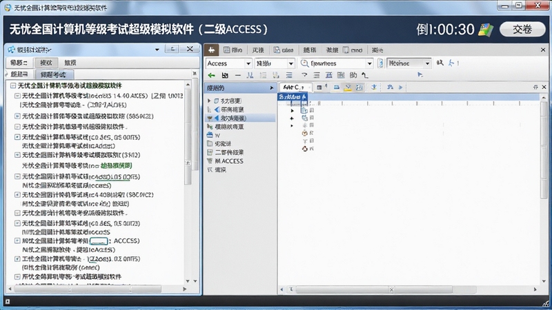Viewport: 552px width, 310px height.
Task: Collapse the left tree row mentioning 14.40
Action: click(x=17, y=96)
